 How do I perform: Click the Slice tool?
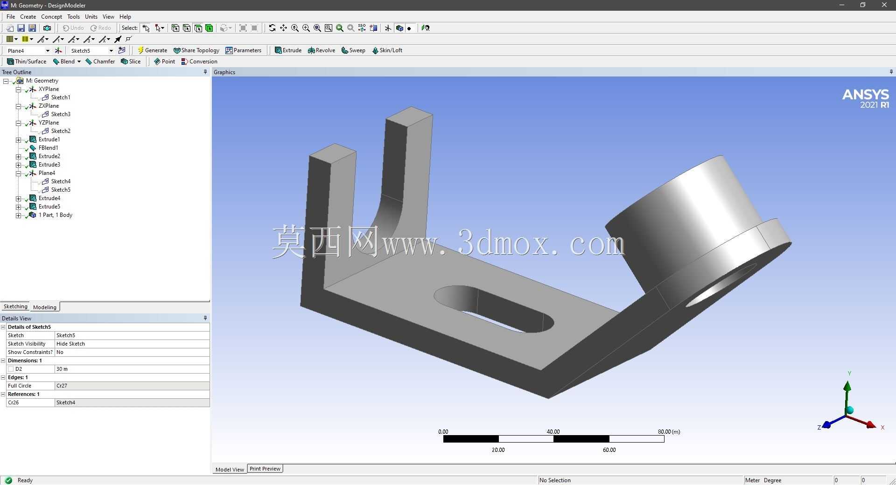tap(131, 62)
